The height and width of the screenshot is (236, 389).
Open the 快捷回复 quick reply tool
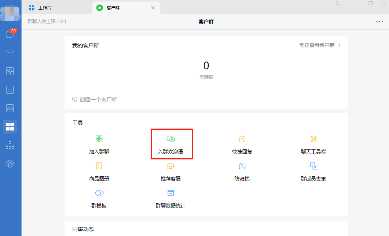click(242, 144)
